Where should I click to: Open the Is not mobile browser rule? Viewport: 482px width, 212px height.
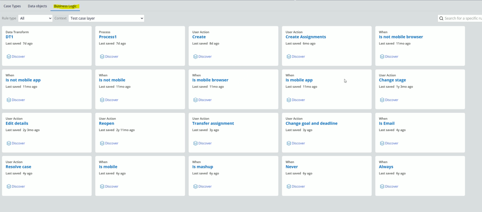(x=401, y=37)
